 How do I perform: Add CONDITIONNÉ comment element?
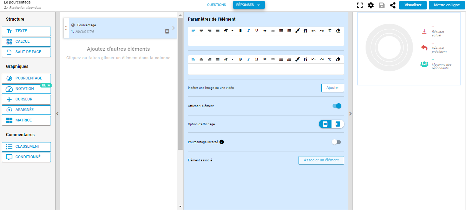[26, 157]
